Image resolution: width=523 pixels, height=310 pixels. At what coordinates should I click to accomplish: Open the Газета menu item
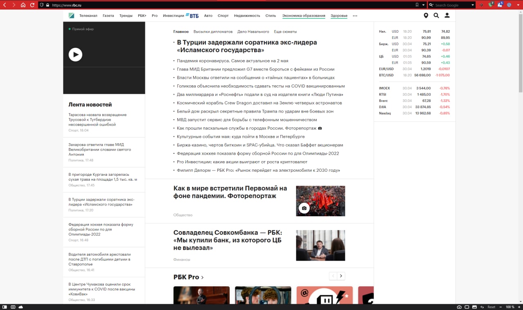coord(108,15)
